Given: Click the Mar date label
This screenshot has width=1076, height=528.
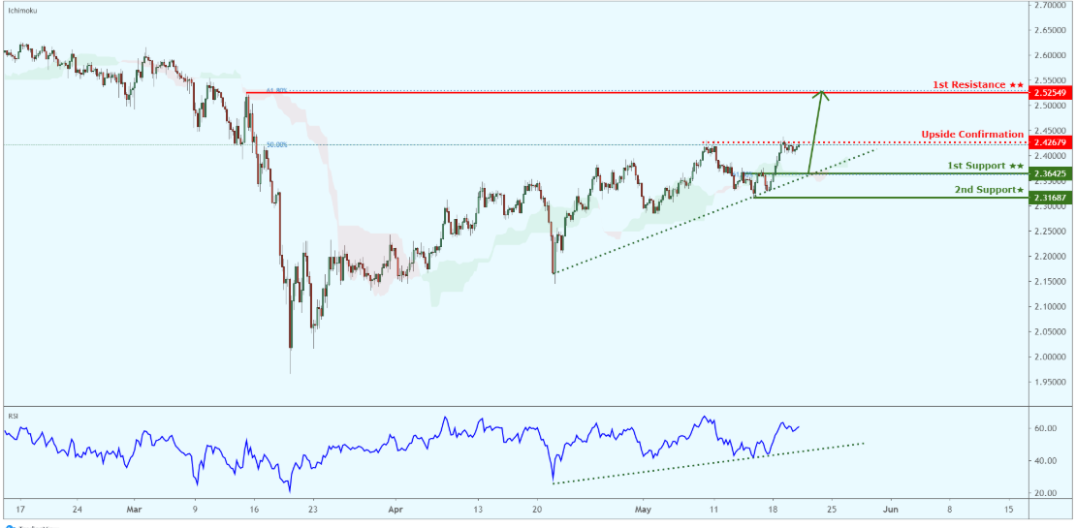Looking at the screenshot, I should [x=136, y=511].
